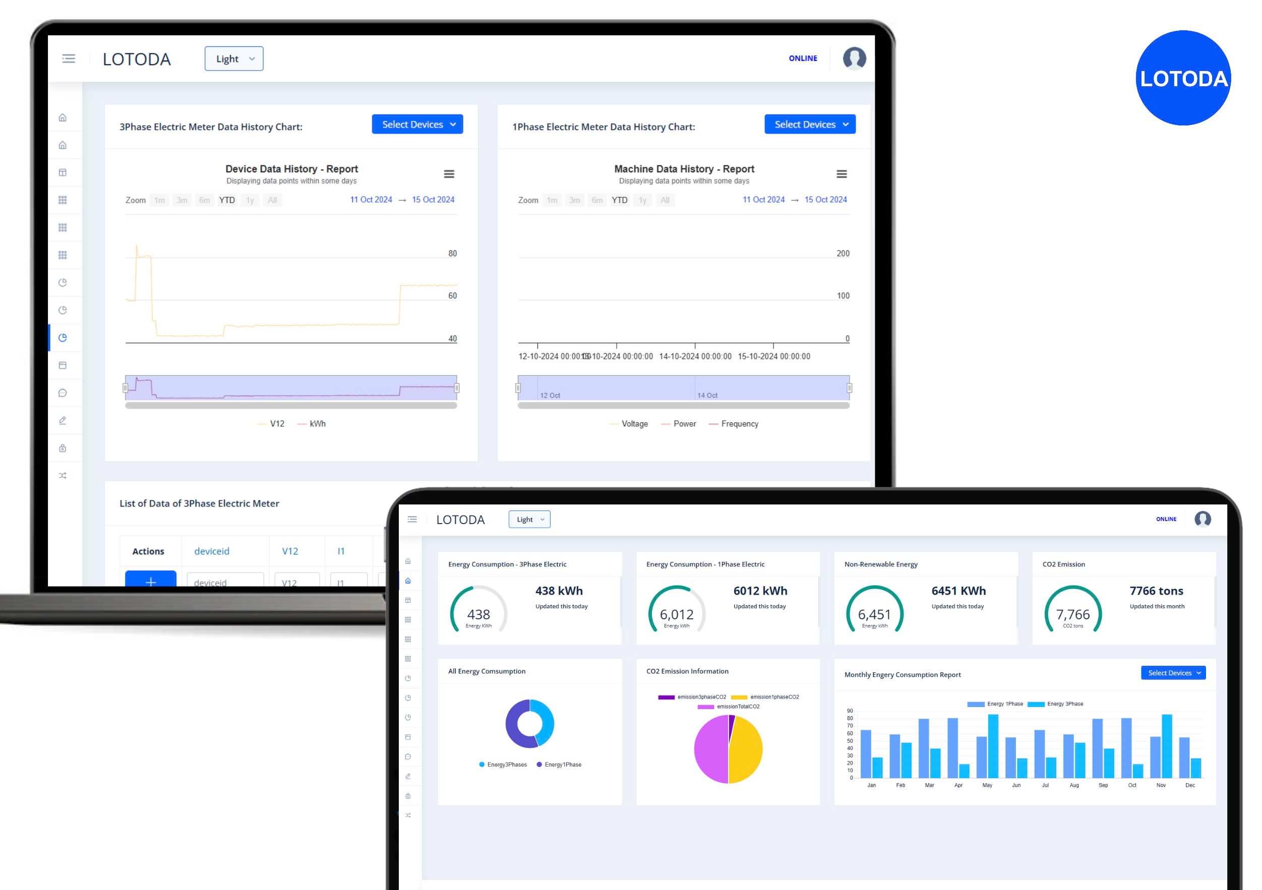Select YTD zoom in Machine Data History chart

click(620, 200)
